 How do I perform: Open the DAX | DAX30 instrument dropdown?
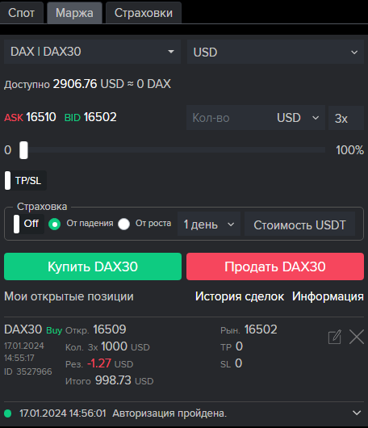92,52
